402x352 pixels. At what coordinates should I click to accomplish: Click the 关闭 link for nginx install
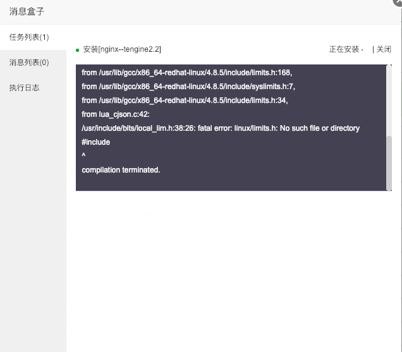pos(384,49)
